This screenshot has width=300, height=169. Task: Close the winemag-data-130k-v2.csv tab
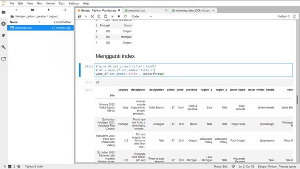[214, 10]
